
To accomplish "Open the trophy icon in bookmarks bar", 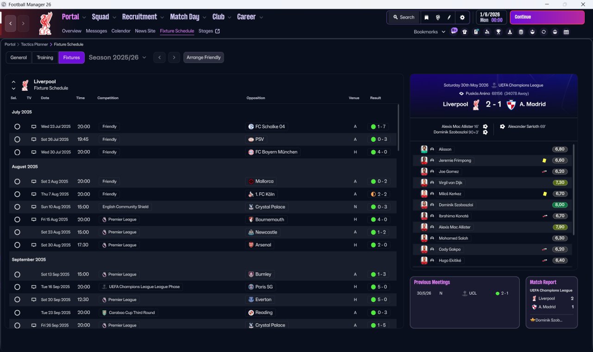I will tap(498, 32).
